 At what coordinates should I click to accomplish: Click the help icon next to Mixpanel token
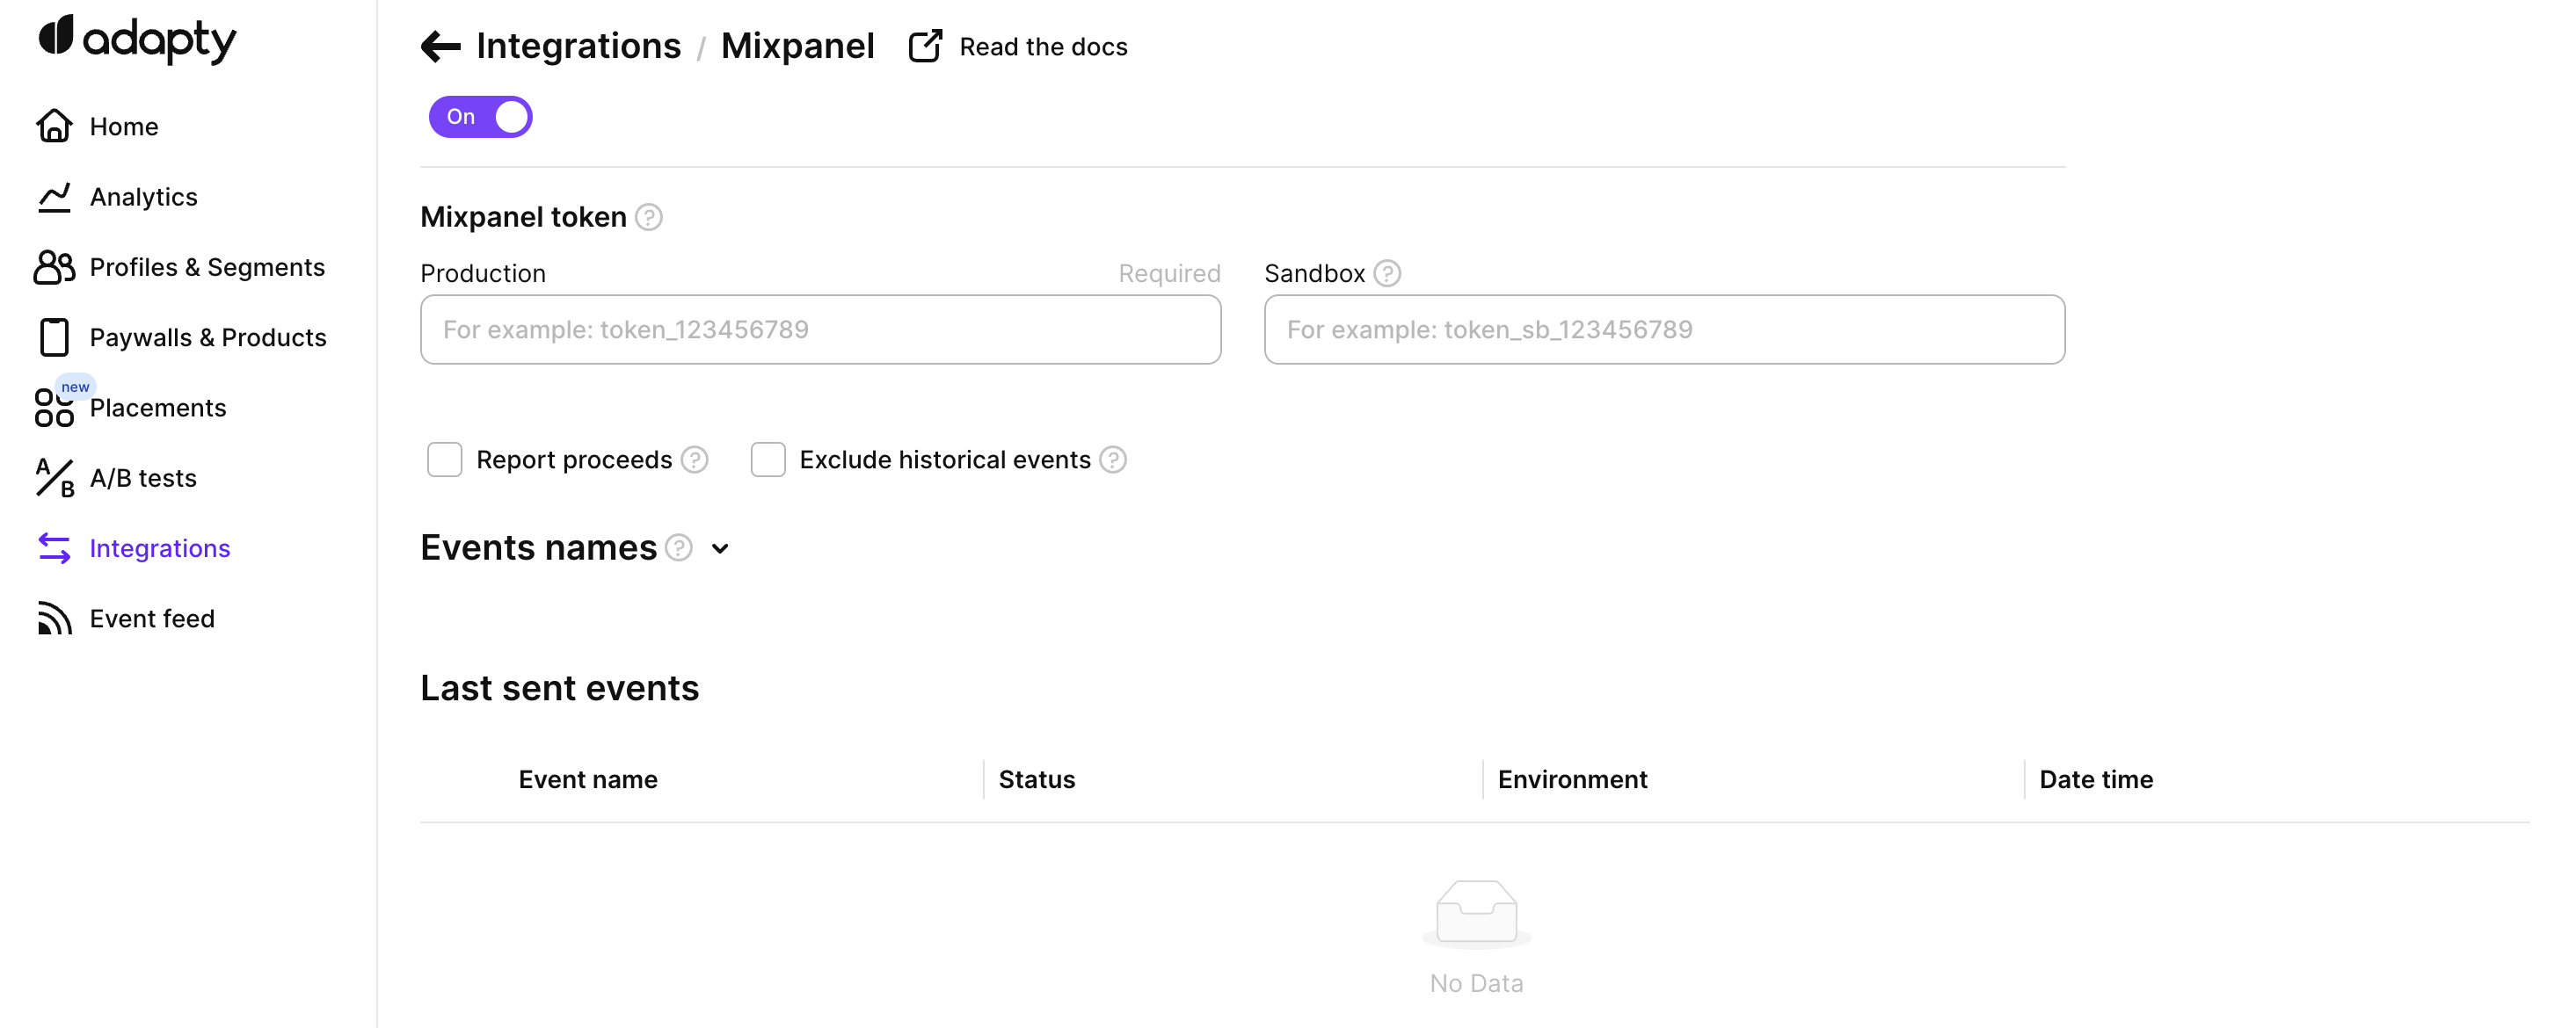click(x=649, y=217)
